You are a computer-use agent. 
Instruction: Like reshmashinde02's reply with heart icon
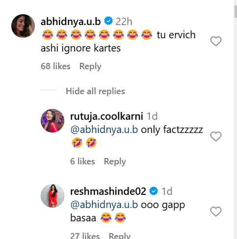216,212
